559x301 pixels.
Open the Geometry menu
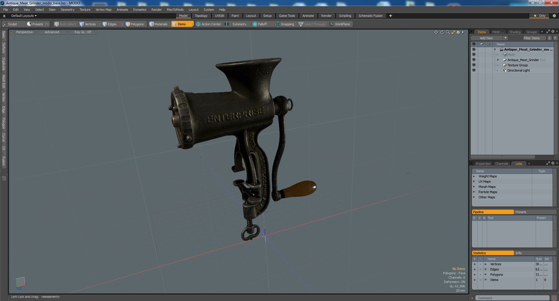[x=67, y=10]
